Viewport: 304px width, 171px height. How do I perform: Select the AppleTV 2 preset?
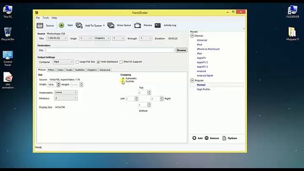point(202,62)
